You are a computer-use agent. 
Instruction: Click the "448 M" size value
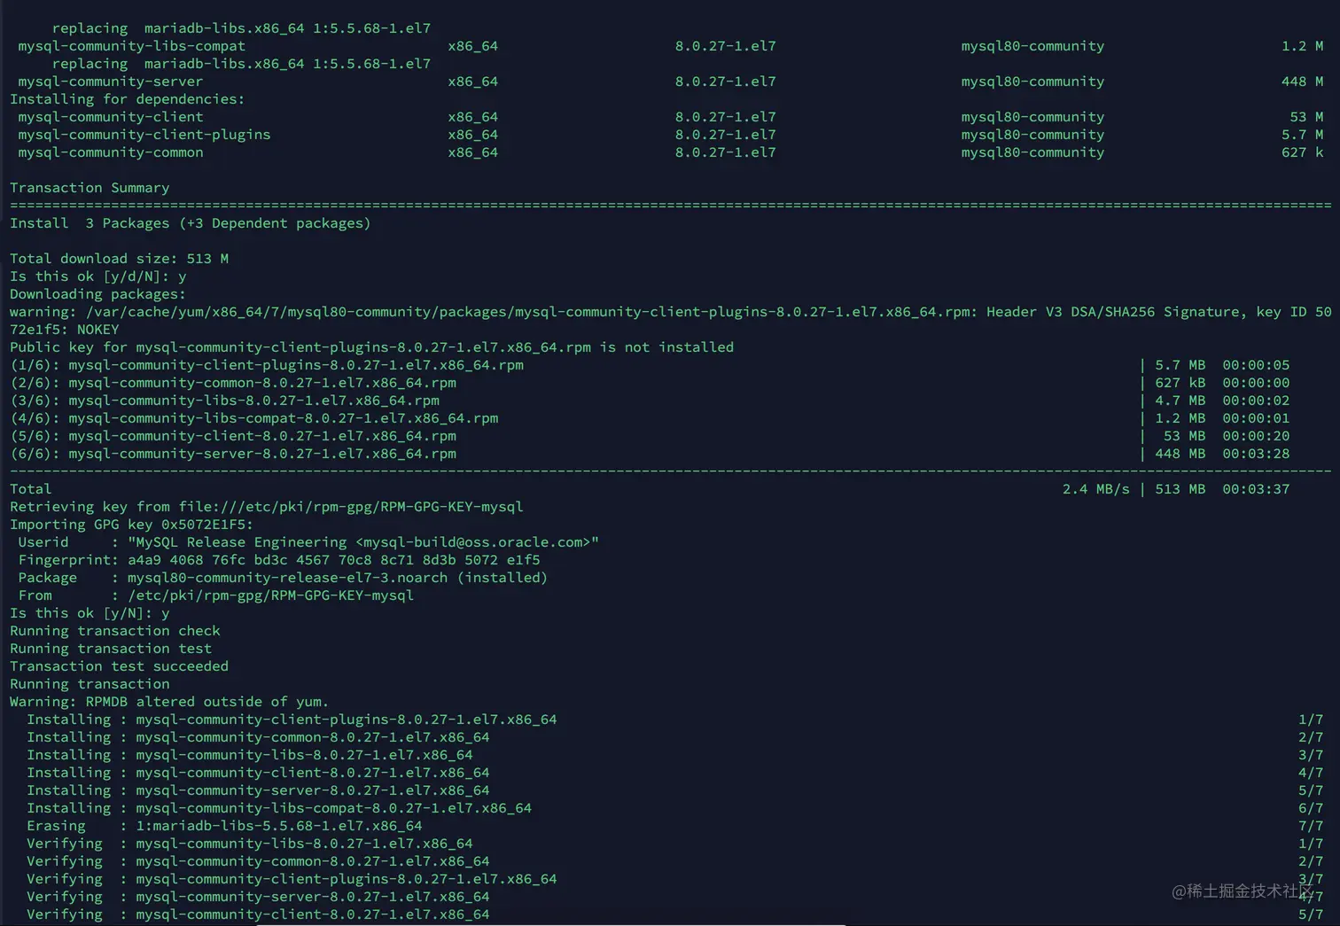(x=1302, y=82)
